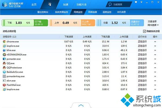The width and height of the screenshot is (162, 108).
Task: Click the orange upload arrows icon
Action: (51, 23)
